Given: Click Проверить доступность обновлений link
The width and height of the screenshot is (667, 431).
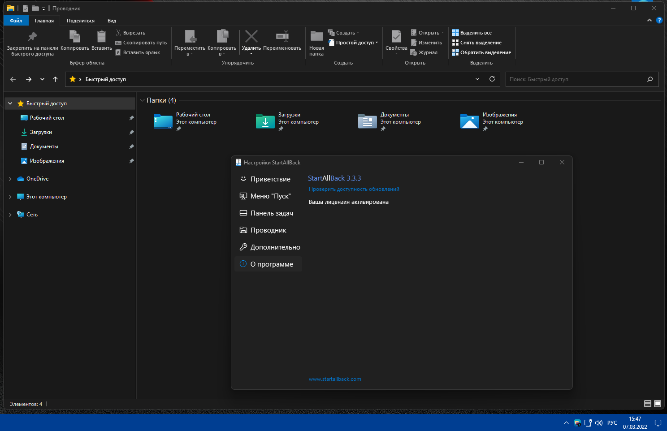Looking at the screenshot, I should tap(354, 189).
